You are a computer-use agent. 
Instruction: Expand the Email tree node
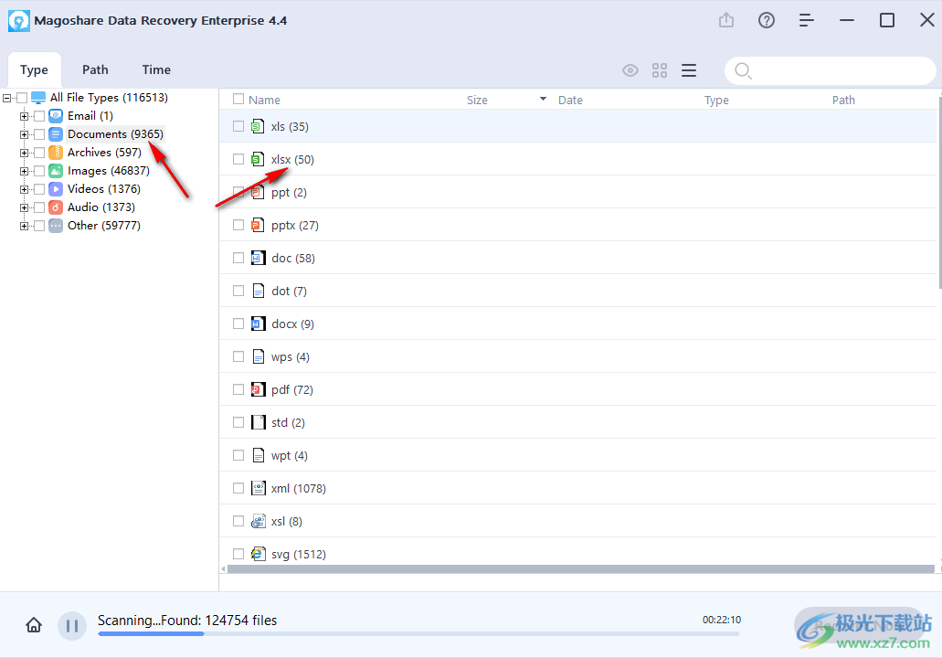pyautogui.click(x=24, y=116)
